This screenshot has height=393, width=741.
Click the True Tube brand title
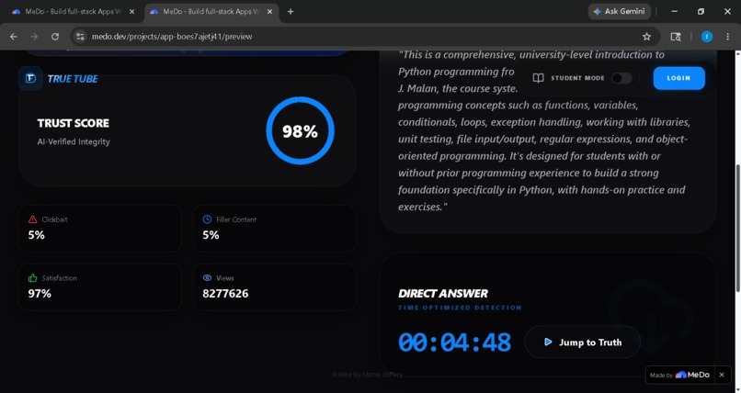73,79
